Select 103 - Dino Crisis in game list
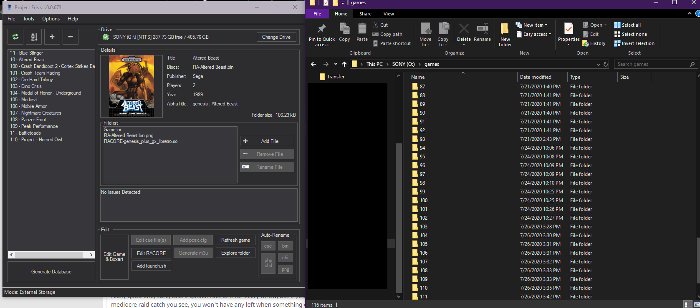Screen dimensions: 700x308 tap(26, 86)
